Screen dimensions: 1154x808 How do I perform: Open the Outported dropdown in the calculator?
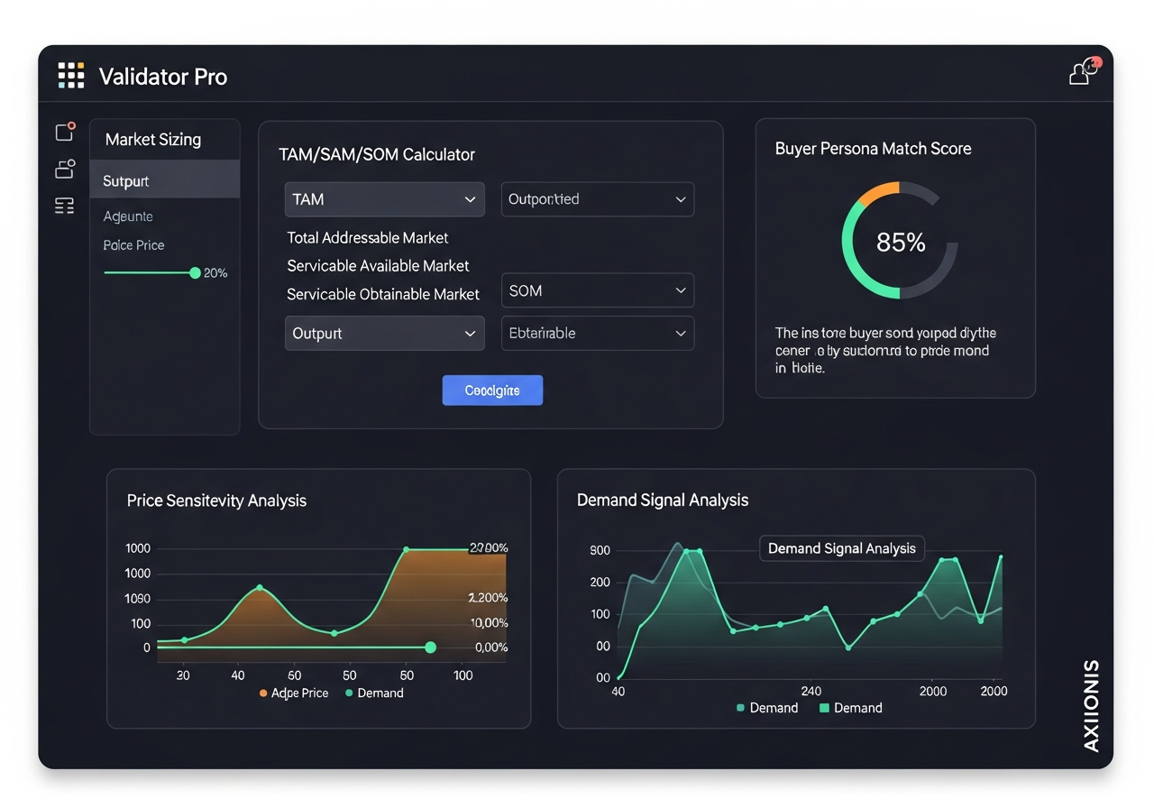[597, 199]
